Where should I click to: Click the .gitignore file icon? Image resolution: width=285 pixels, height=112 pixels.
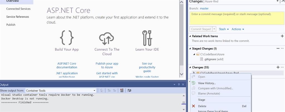[x=201, y=59]
